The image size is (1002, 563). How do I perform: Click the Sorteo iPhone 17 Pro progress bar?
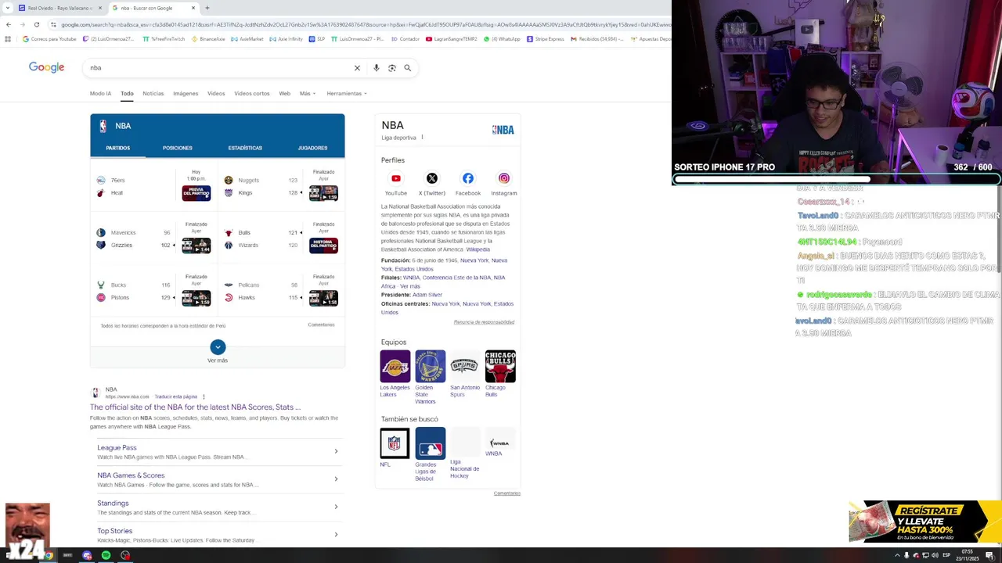[x=836, y=179]
